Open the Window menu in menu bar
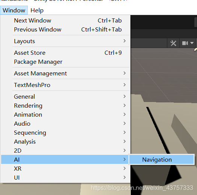This screenshot has height=195, width=197. pos(14,10)
